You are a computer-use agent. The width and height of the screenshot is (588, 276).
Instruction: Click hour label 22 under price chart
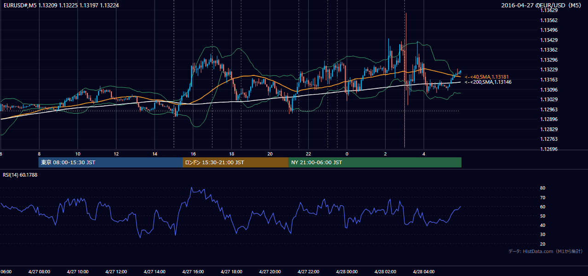309,154
